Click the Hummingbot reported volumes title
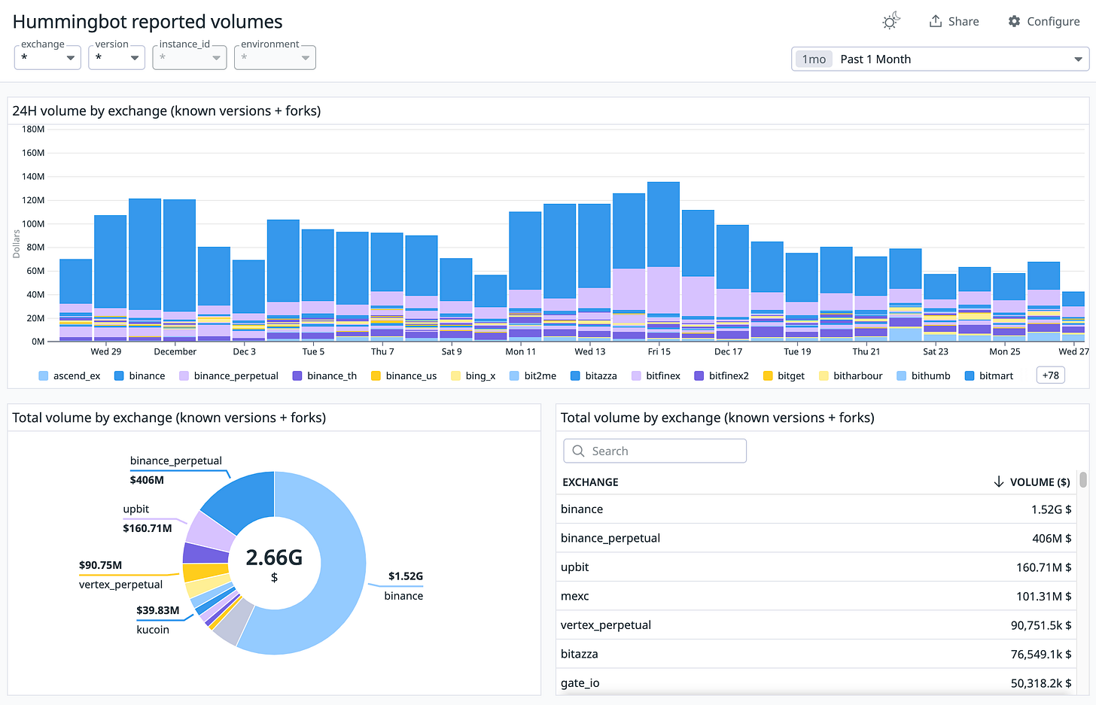Viewport: 1096px width, 705px height. pos(148,22)
